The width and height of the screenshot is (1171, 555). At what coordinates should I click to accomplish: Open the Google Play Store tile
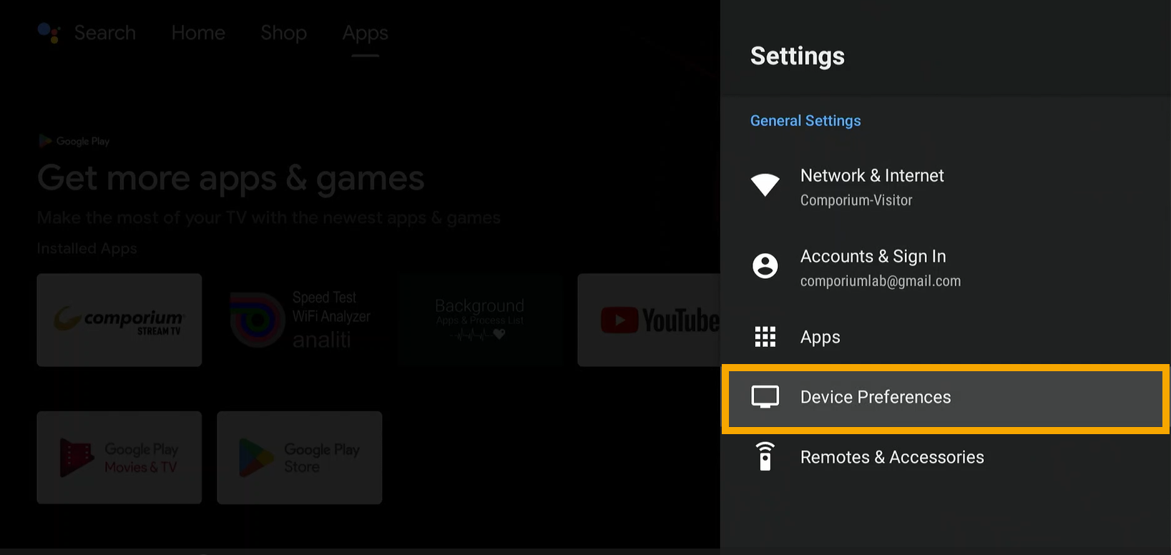point(300,457)
